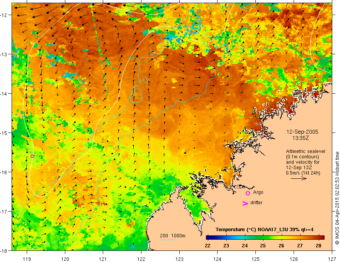Click the '127' longitude axis label
This screenshot has height=262, width=340.
332,259
